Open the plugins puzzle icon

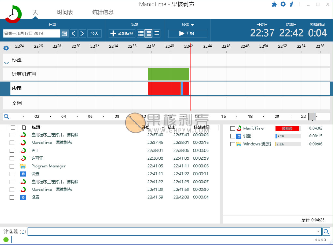tap(274, 4)
